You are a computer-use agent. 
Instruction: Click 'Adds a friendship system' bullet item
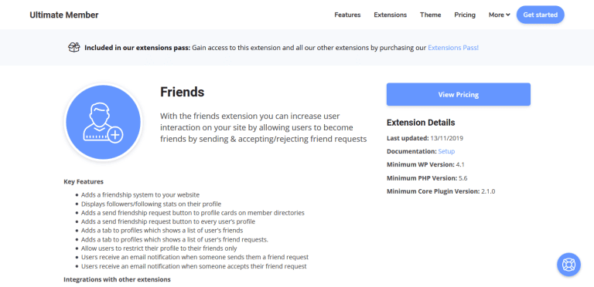click(140, 195)
